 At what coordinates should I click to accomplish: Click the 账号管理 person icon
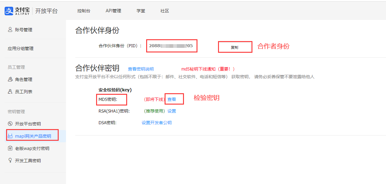[x=10, y=30]
